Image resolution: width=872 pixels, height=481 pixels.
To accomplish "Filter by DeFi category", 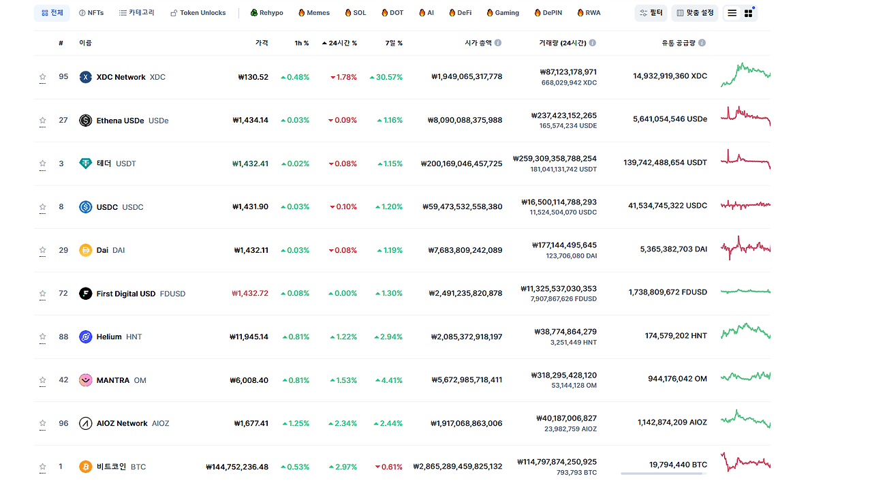I will coord(460,13).
